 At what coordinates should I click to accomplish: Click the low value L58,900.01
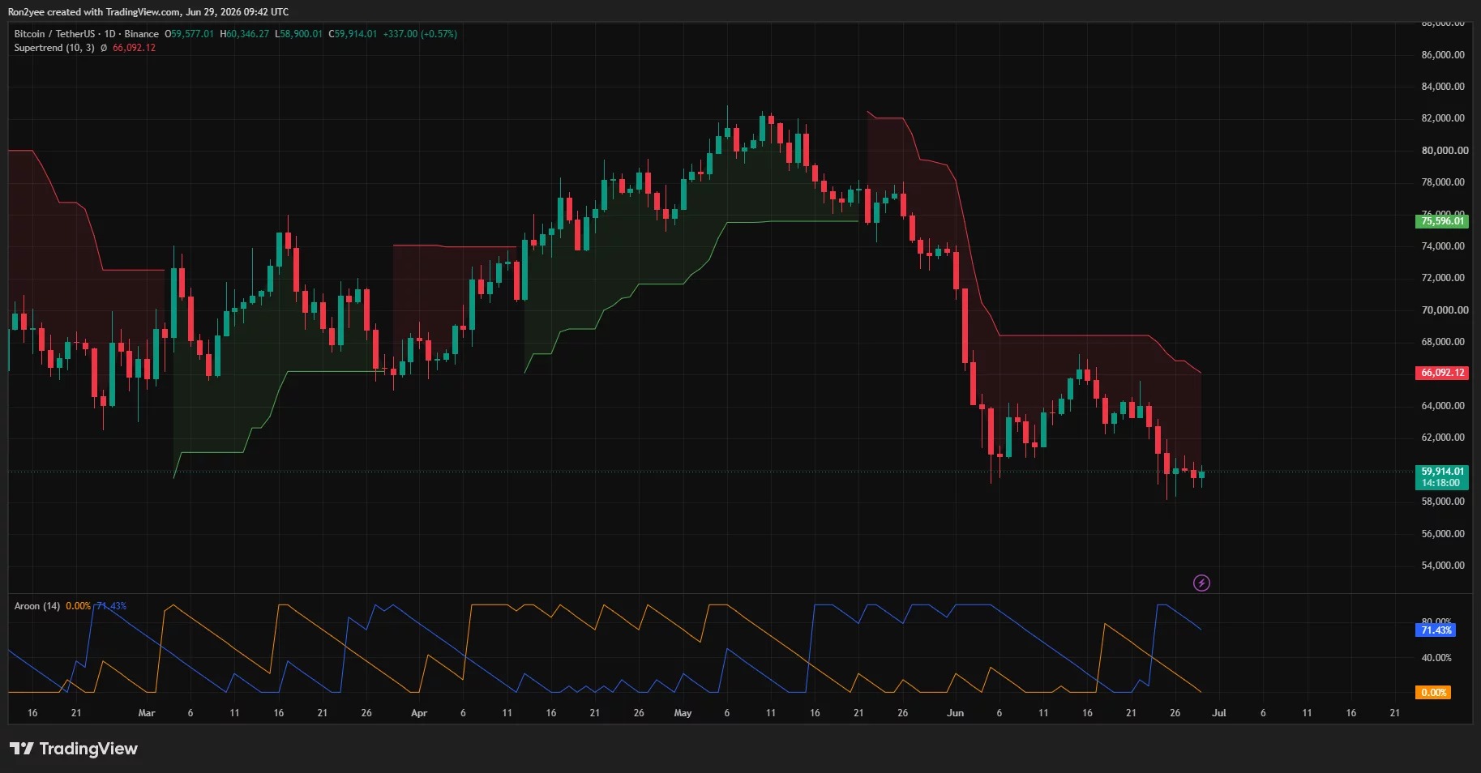click(299, 34)
